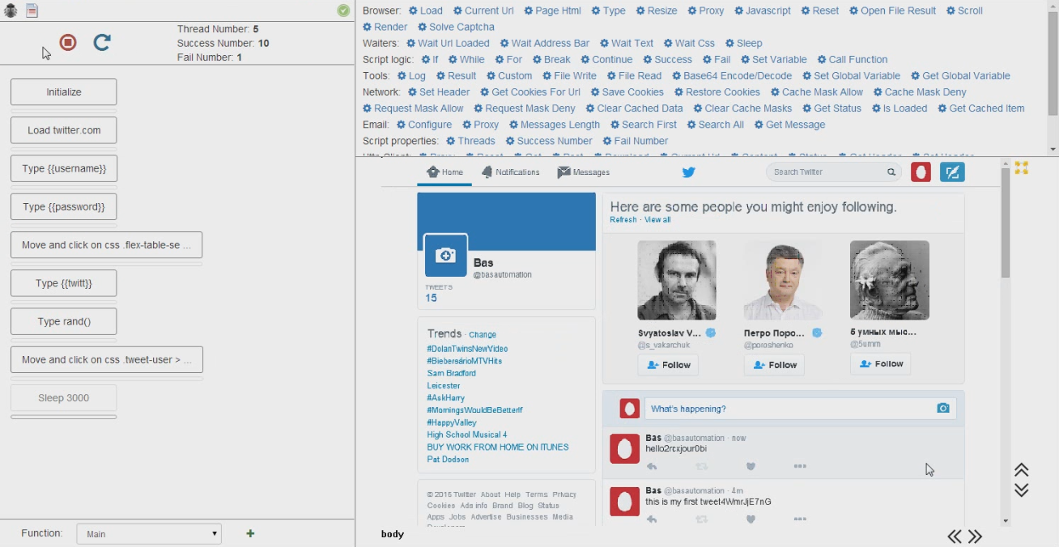Open the document log icon

pos(32,11)
